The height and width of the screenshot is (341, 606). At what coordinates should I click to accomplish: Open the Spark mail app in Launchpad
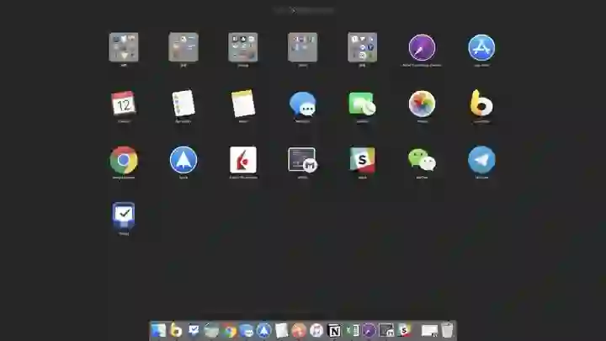(183, 160)
